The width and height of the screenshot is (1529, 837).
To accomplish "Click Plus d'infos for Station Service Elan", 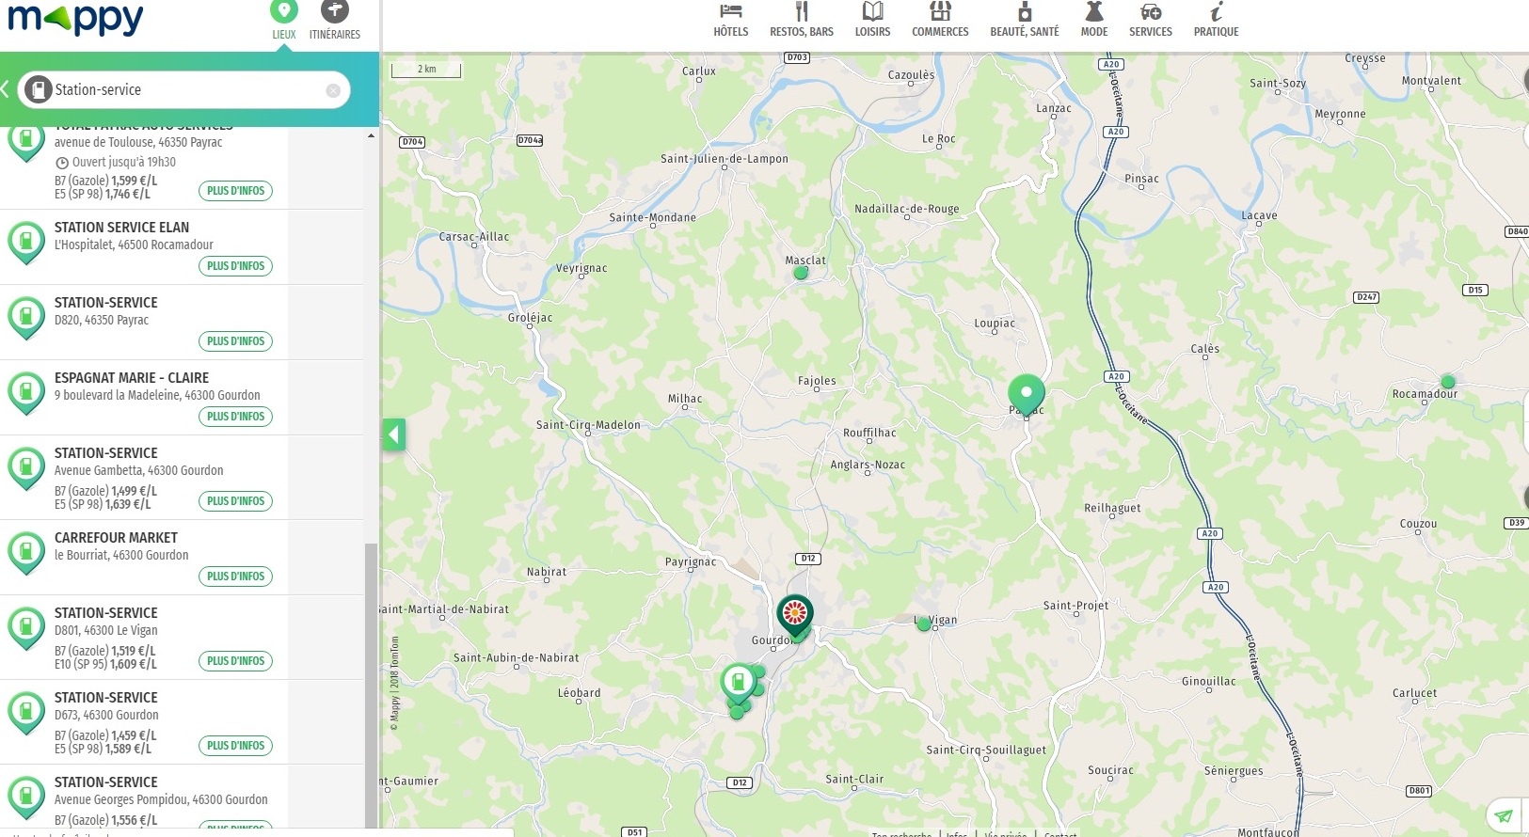I will click(235, 266).
